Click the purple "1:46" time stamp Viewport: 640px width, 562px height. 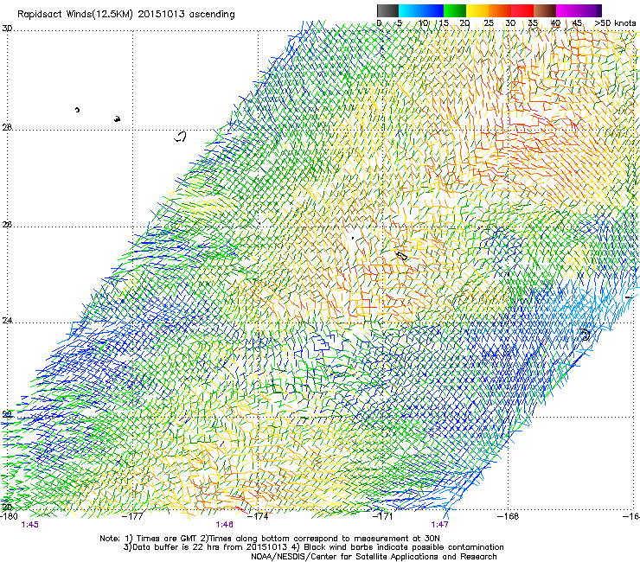point(225,525)
